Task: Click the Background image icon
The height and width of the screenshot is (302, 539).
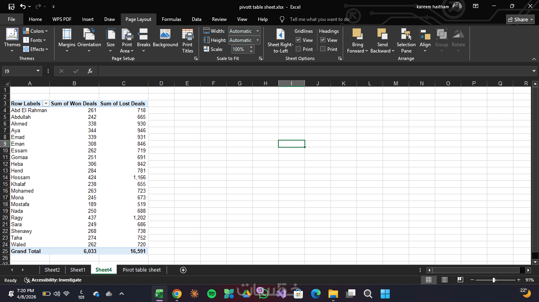Action: pyautogui.click(x=165, y=34)
